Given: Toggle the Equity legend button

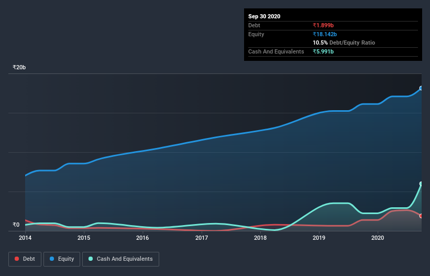Looking at the screenshot, I should pos(62,259).
